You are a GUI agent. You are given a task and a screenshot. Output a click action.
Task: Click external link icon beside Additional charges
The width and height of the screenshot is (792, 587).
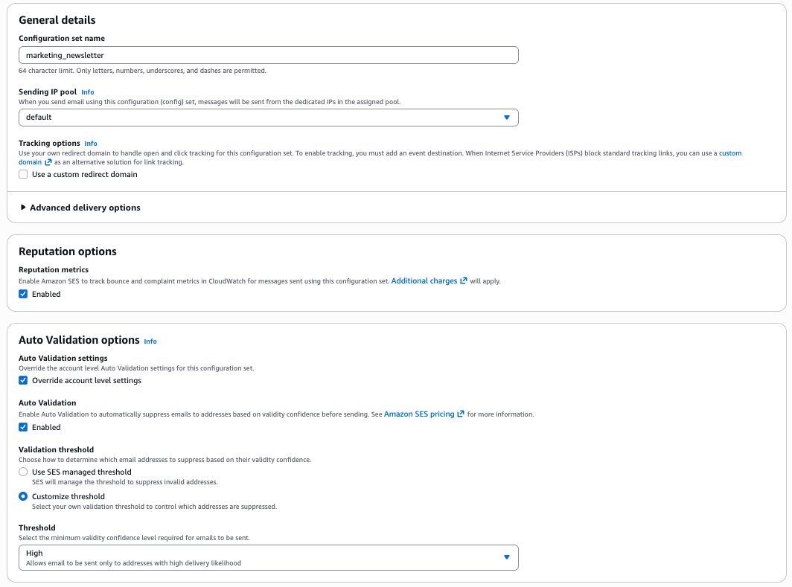(464, 281)
